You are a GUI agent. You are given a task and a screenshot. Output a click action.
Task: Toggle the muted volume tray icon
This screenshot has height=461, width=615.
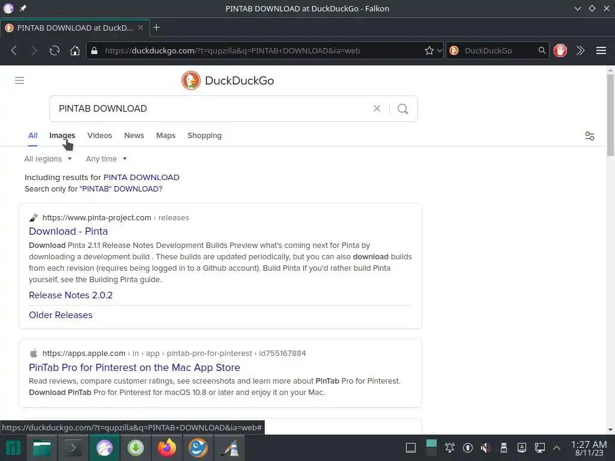[485, 448]
